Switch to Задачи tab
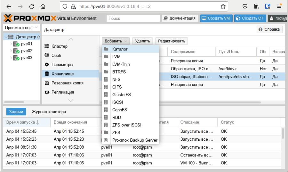 pyautogui.click(x=16, y=112)
